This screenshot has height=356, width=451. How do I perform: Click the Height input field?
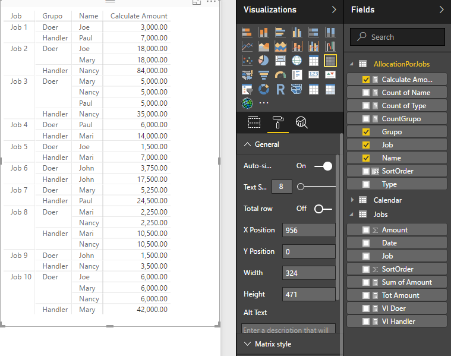(308, 294)
